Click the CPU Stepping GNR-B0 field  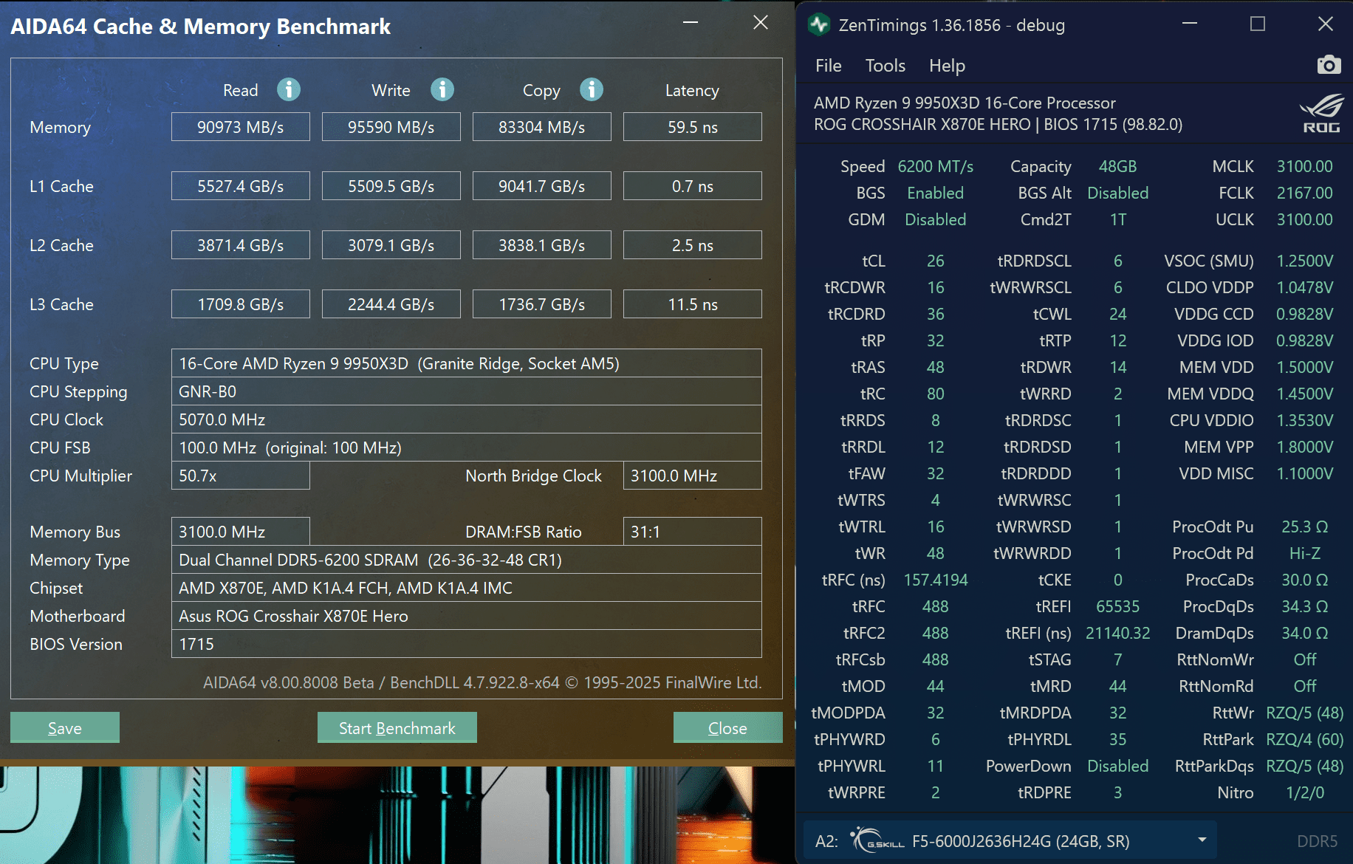467,391
